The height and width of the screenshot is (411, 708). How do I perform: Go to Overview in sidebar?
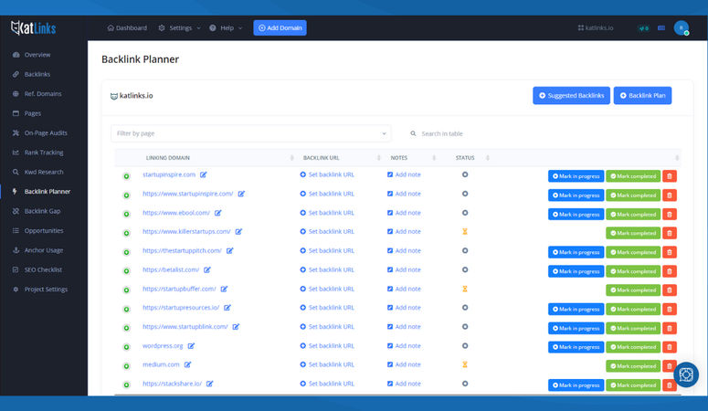[37, 55]
